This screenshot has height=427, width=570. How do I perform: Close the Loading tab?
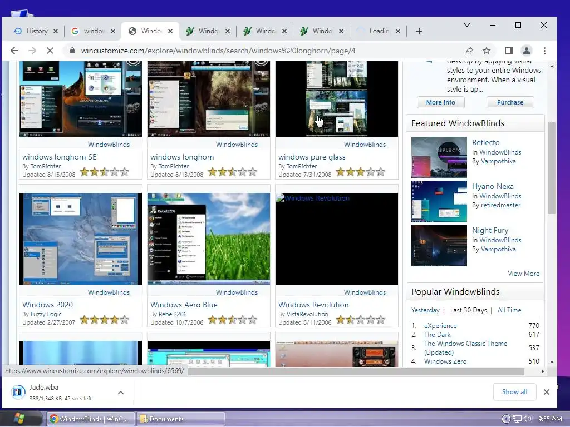[x=398, y=31]
